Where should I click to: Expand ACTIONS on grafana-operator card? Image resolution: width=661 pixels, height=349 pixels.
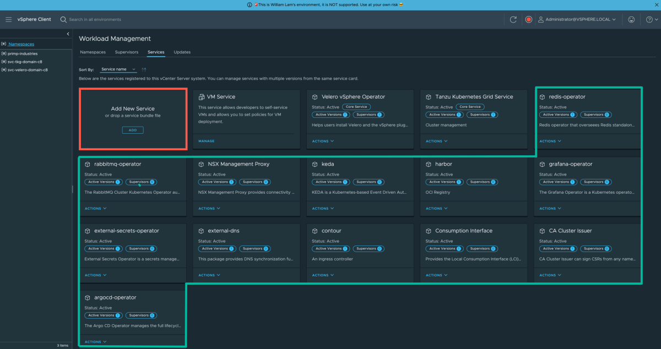click(550, 208)
